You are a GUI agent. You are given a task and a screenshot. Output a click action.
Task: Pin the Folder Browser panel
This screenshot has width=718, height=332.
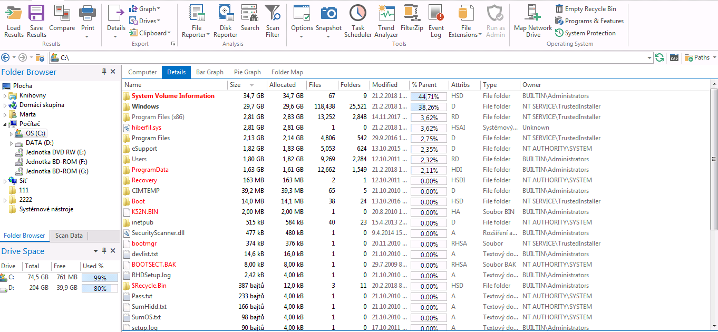(x=104, y=72)
